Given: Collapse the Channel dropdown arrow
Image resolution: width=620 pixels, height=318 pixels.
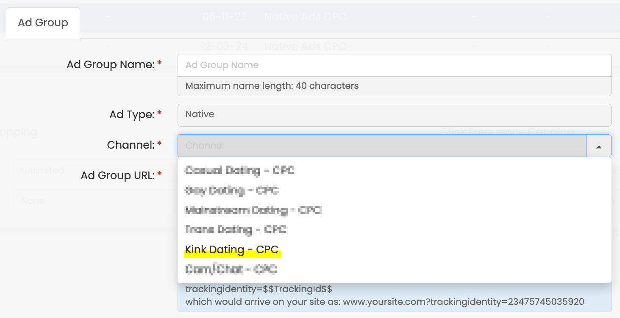Looking at the screenshot, I should click(599, 146).
